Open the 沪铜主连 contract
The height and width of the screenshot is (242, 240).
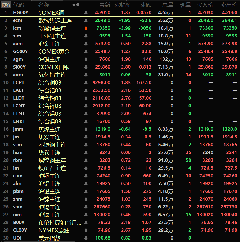point(49,176)
